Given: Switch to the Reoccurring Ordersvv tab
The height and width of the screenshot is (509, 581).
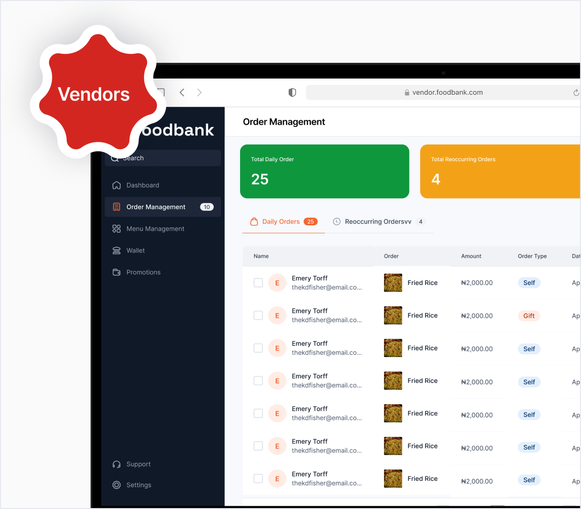Looking at the screenshot, I should coord(378,221).
